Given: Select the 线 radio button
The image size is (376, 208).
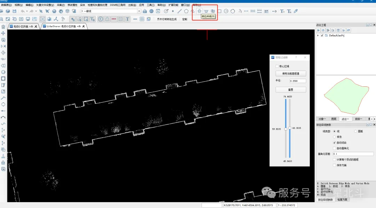Looking at the screenshot, I should point(334,131).
